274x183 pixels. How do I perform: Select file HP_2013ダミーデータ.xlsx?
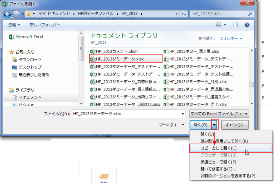click(x=126, y=59)
